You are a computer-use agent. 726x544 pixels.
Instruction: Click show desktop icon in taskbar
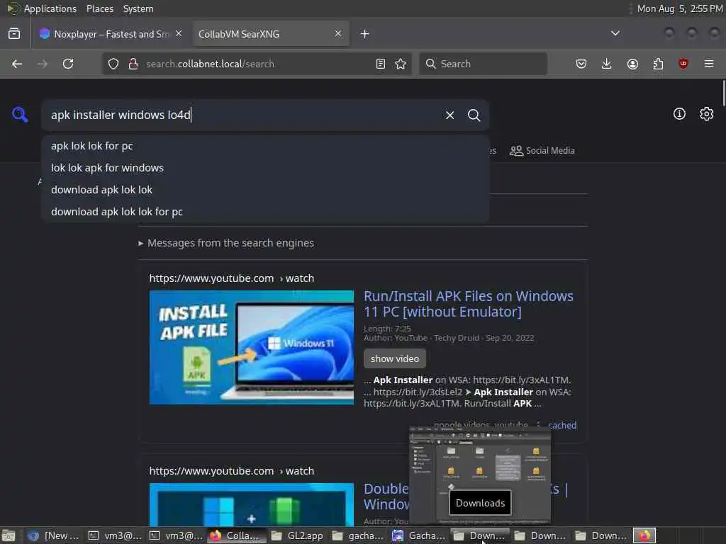point(9,535)
